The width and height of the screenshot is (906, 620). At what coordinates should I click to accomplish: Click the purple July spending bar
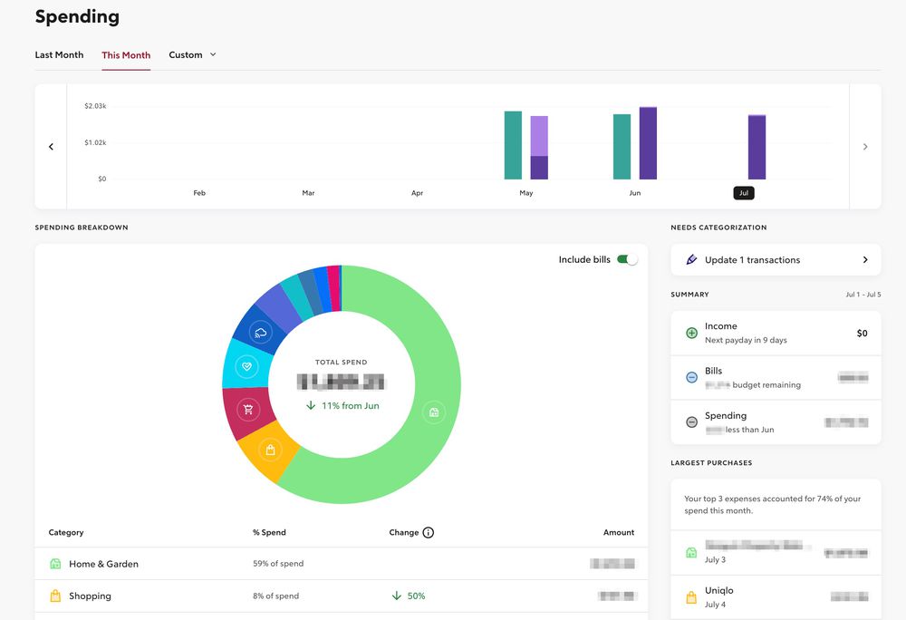tap(757, 147)
